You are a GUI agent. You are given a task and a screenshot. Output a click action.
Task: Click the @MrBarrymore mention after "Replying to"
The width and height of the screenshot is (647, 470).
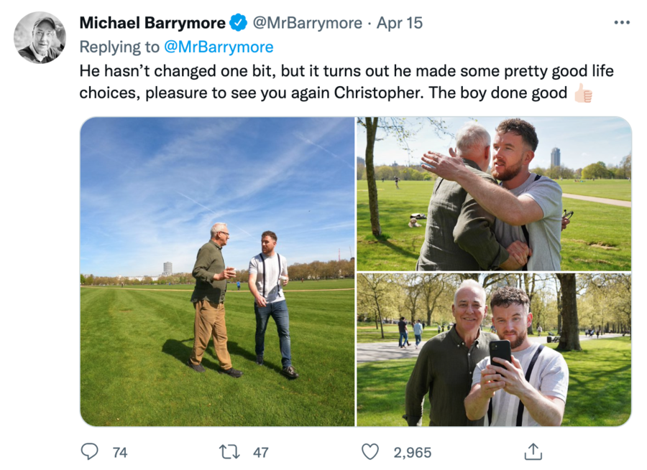[x=219, y=47]
